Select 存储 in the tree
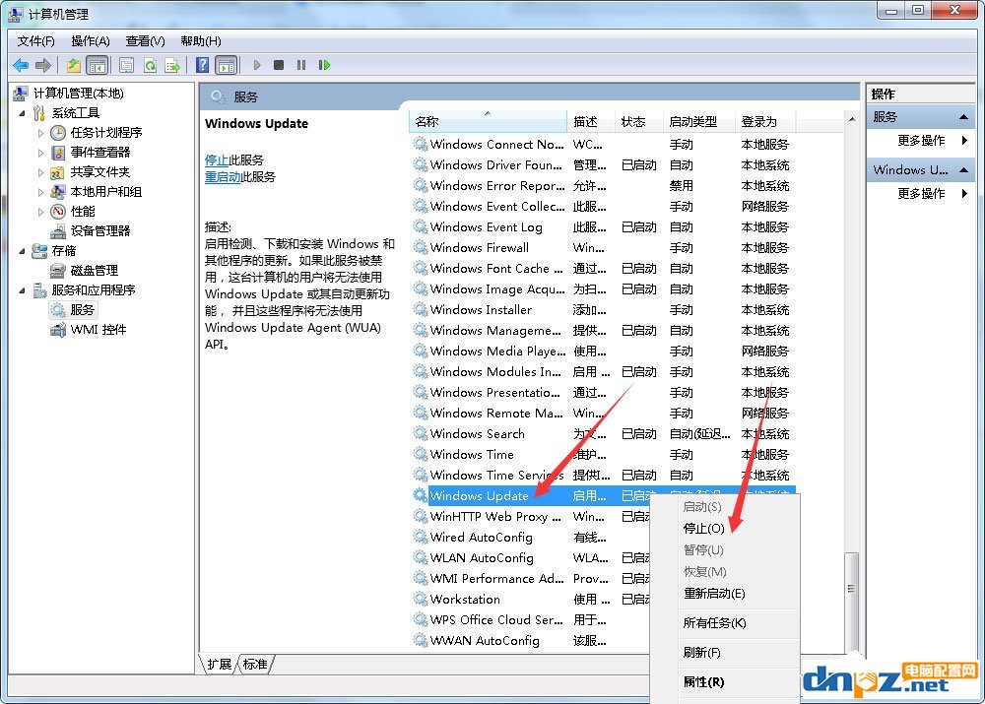 [64, 251]
